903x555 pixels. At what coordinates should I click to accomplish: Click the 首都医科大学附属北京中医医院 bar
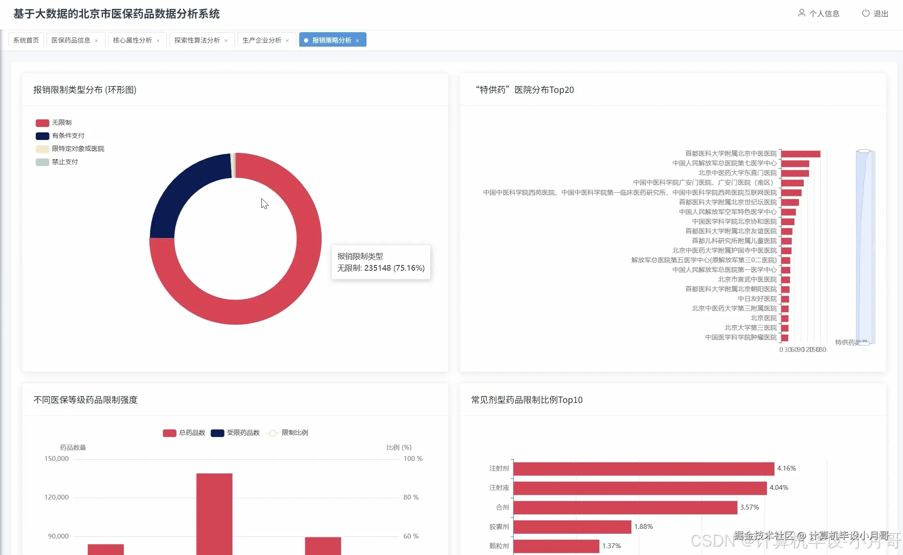(x=800, y=154)
